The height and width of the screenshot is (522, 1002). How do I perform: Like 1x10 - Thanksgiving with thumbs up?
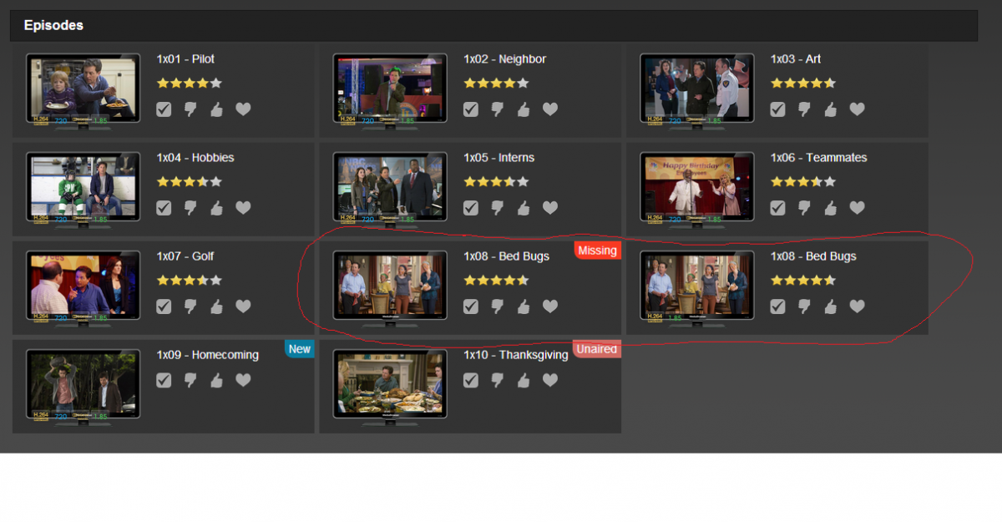pos(524,380)
